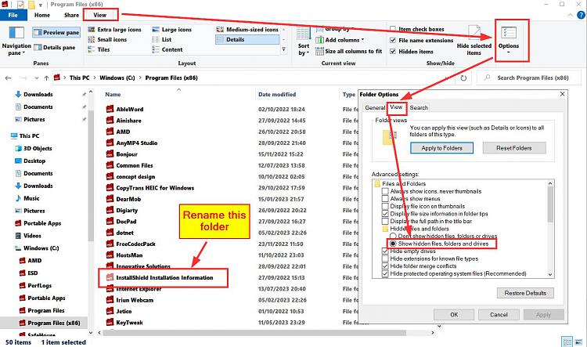Select Show hidden files, folders and drives

[393, 244]
